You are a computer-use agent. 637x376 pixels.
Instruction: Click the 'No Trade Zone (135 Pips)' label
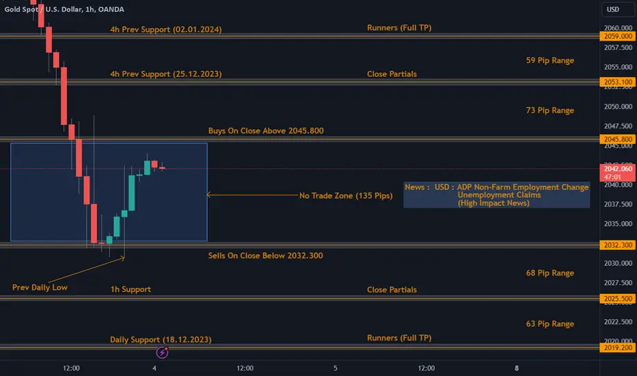click(346, 196)
